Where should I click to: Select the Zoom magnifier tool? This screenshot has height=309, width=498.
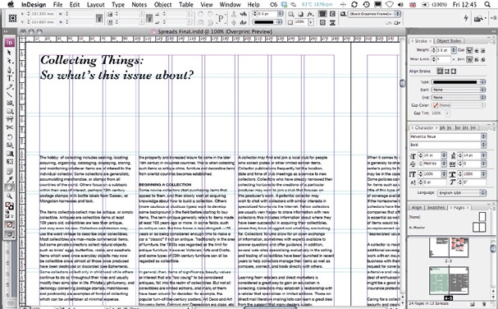click(x=10, y=196)
